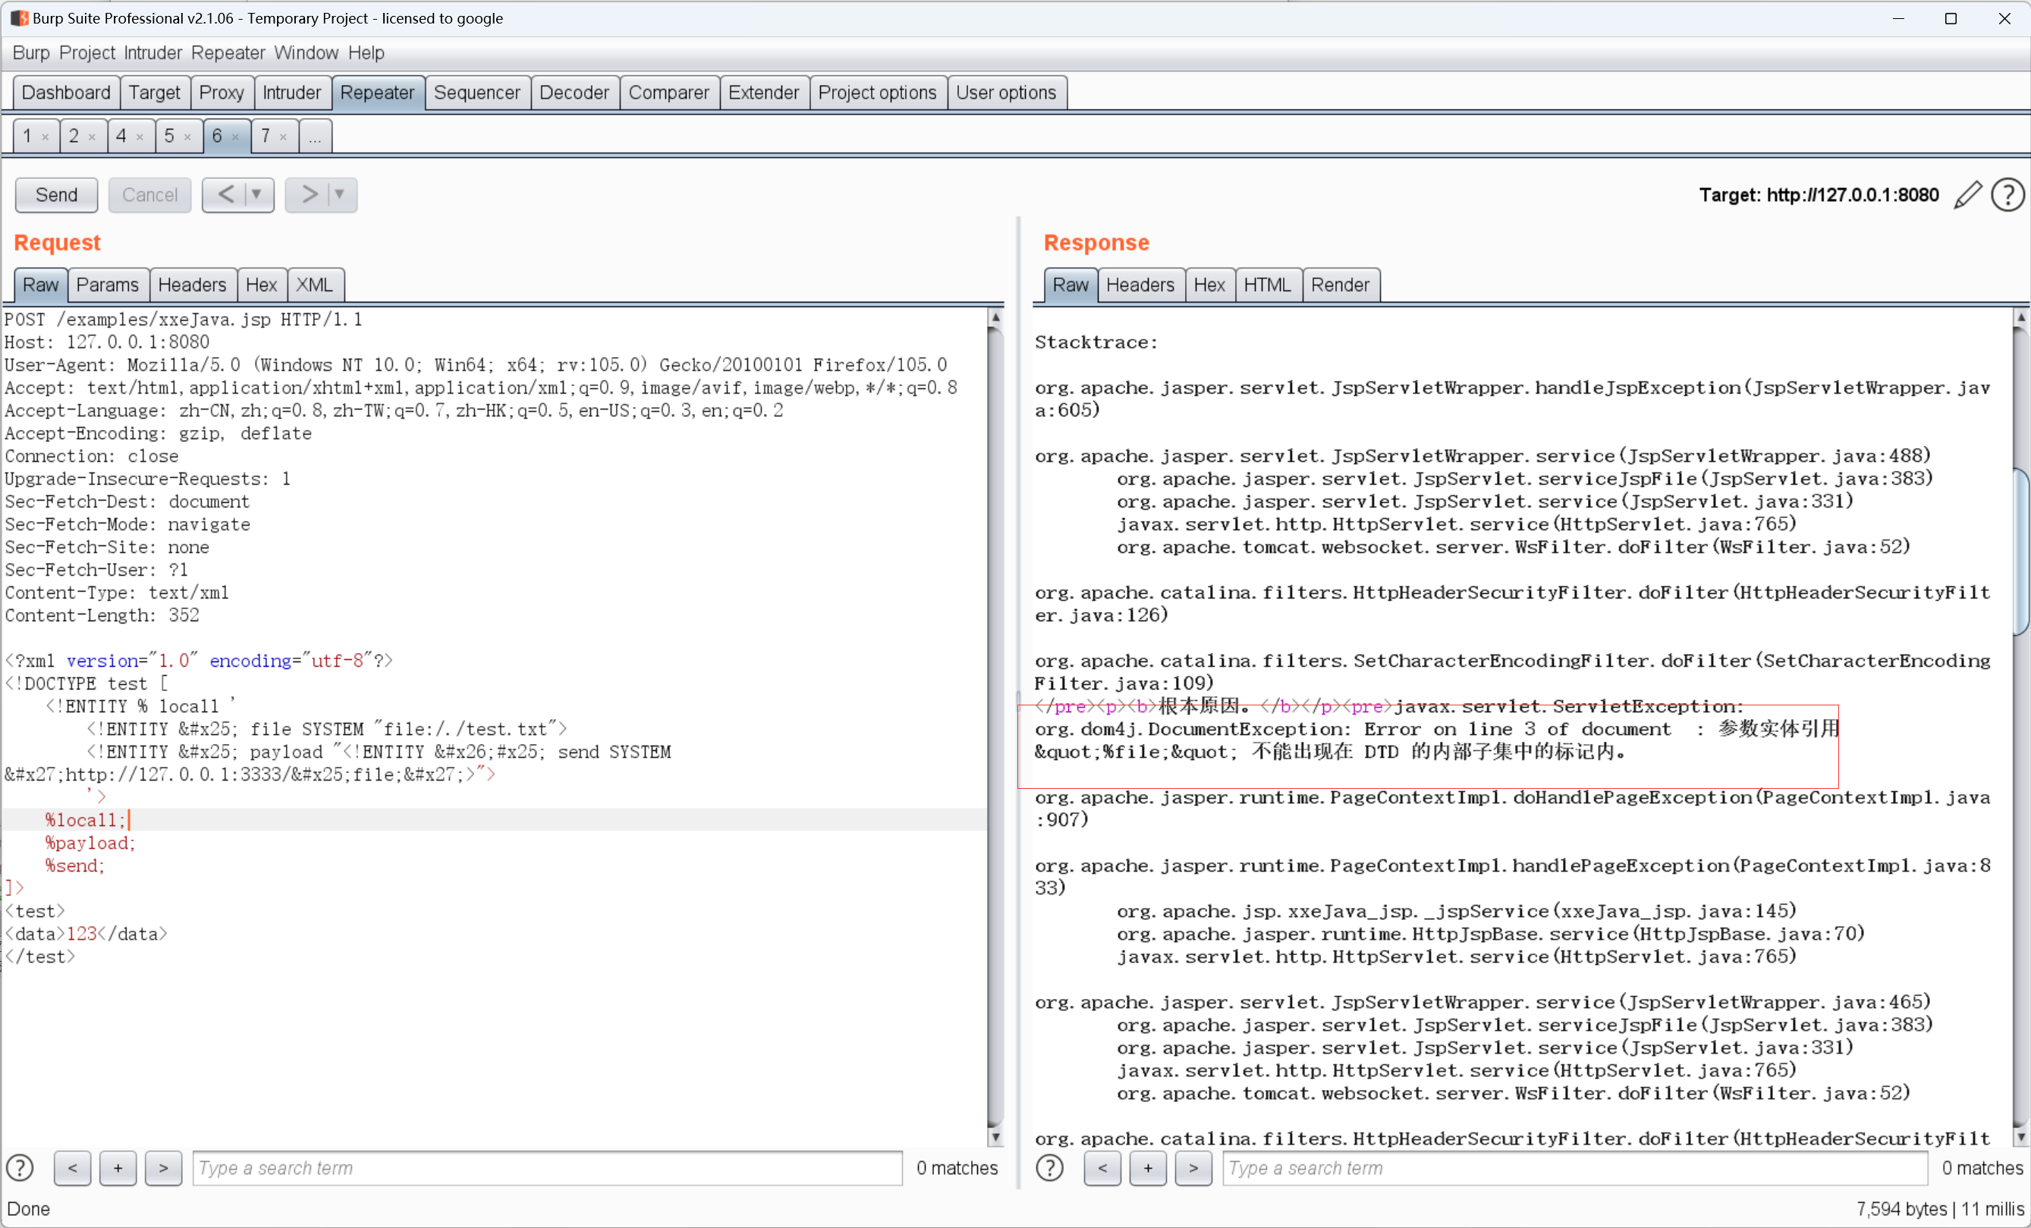The image size is (2031, 1228).
Task: Show response Hex view
Action: (1209, 285)
